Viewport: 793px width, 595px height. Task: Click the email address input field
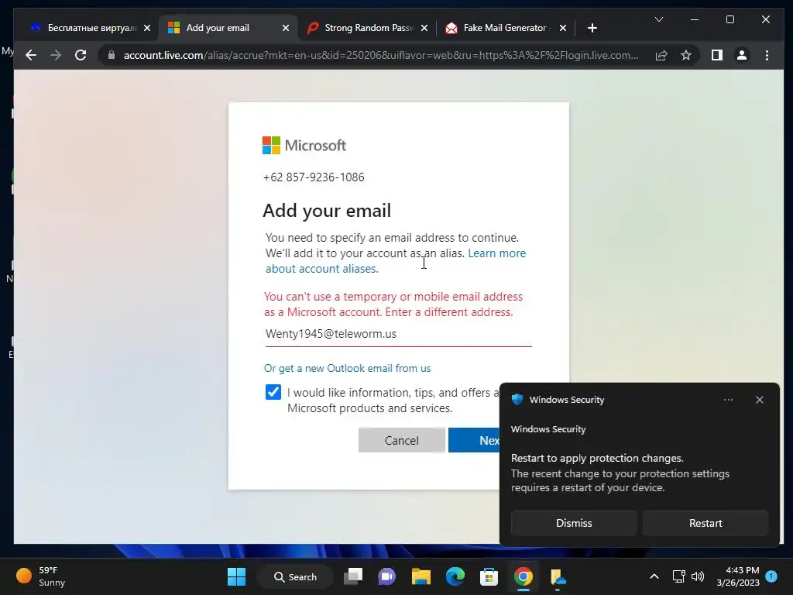[399, 334]
